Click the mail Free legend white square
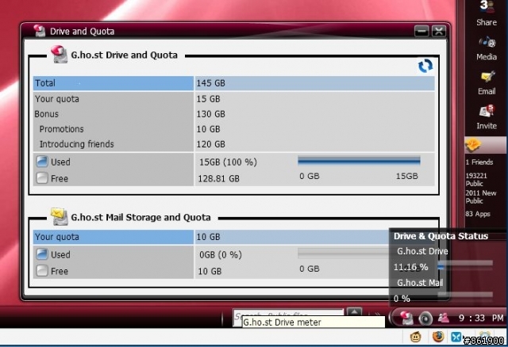The width and height of the screenshot is (508, 347). pos(42,270)
